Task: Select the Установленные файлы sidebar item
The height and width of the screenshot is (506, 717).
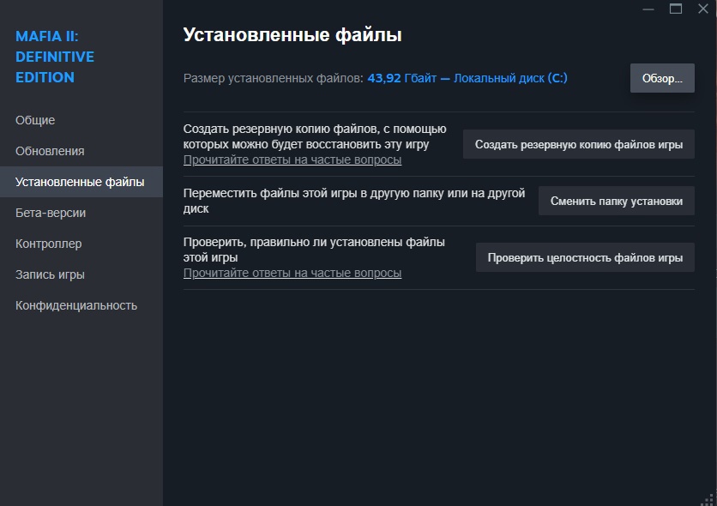Action: tap(80, 182)
